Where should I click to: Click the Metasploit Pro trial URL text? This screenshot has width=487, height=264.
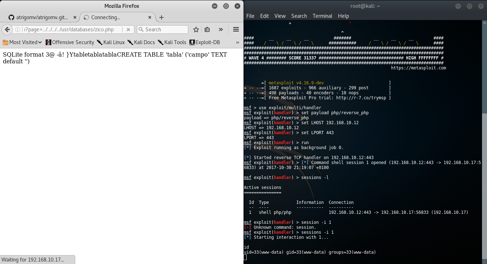[362, 98]
